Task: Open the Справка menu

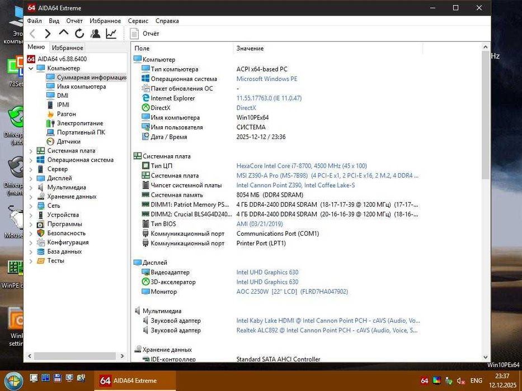Action: 167,21
